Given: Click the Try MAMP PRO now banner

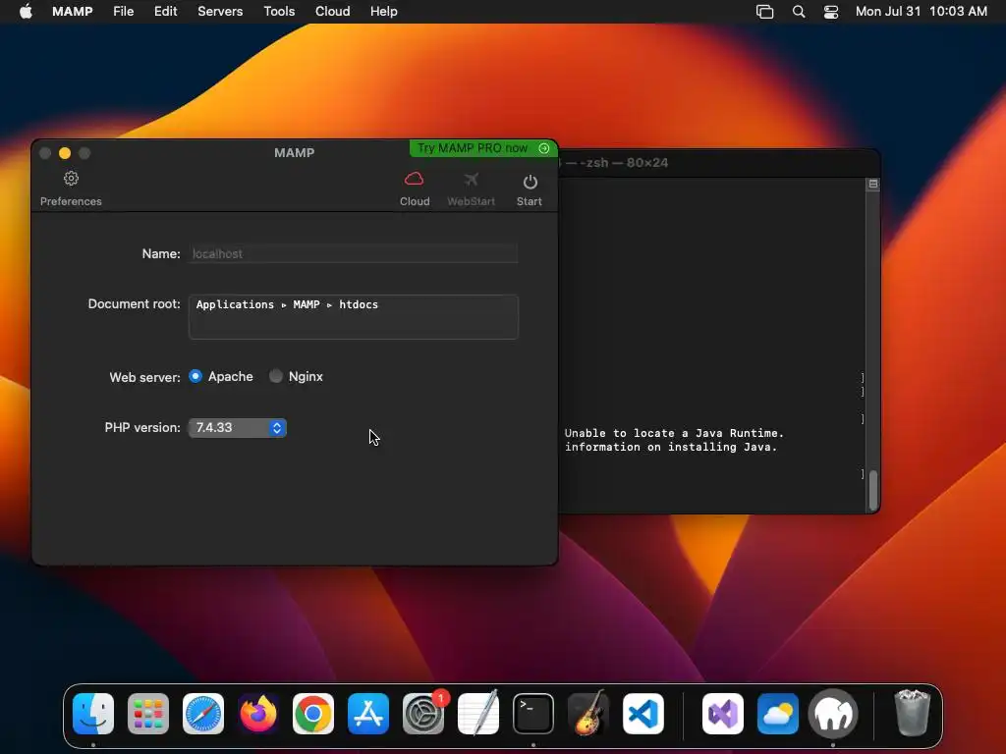Looking at the screenshot, I should pos(483,148).
